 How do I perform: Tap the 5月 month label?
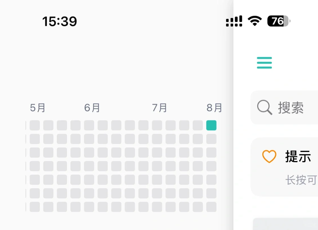pyautogui.click(x=38, y=108)
